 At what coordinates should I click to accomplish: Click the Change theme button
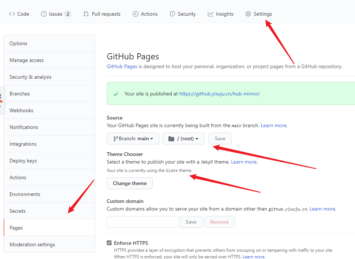(130, 183)
